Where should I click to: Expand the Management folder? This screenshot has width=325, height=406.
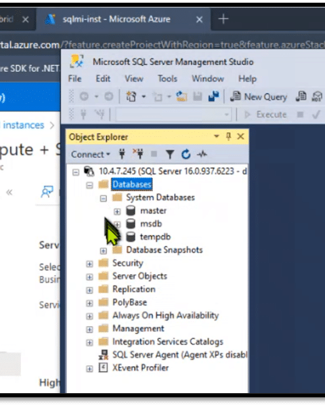89,329
